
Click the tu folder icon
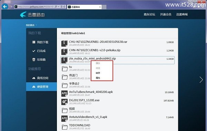click(x=65, y=69)
